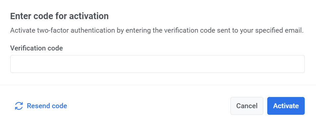316x126 pixels.
Task: Click the Cancel button
Action: (x=247, y=106)
